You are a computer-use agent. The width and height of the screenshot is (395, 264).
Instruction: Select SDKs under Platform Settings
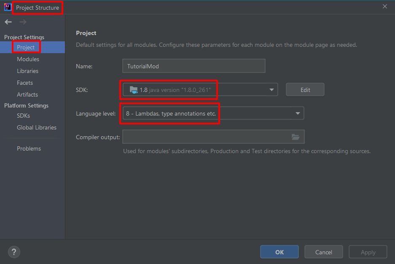[x=23, y=116]
